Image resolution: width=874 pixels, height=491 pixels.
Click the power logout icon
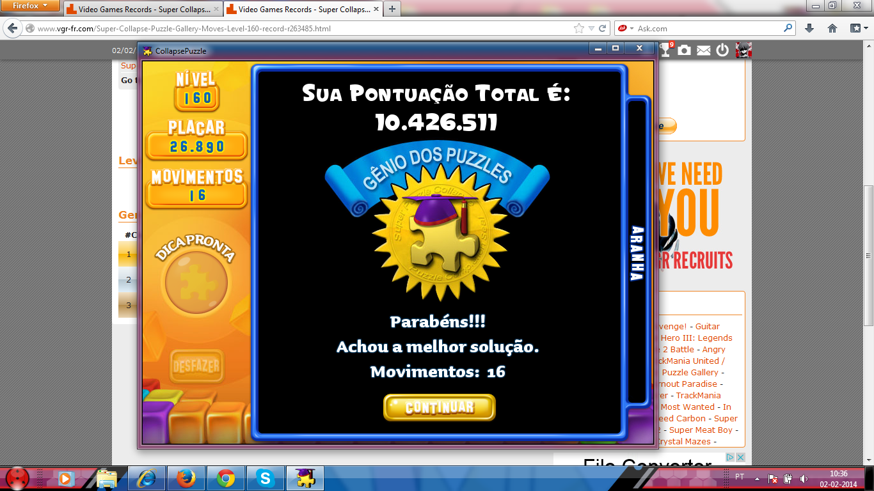click(722, 50)
